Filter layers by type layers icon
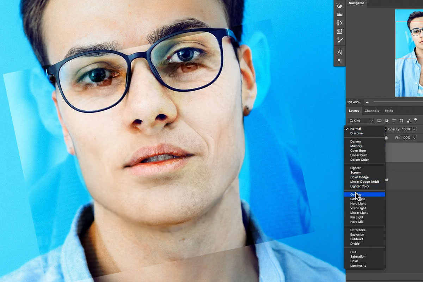 [394, 121]
